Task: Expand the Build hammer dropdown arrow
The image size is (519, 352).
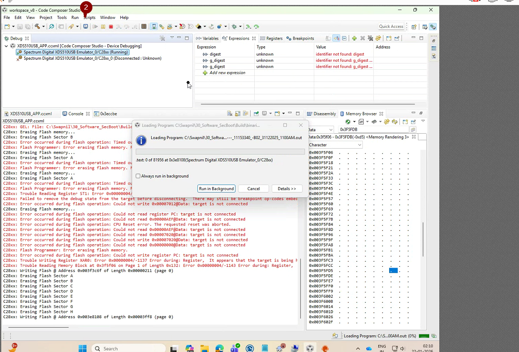Action: (43, 27)
